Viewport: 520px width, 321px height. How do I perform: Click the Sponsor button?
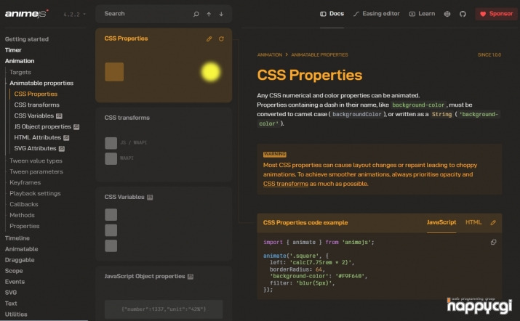click(496, 14)
